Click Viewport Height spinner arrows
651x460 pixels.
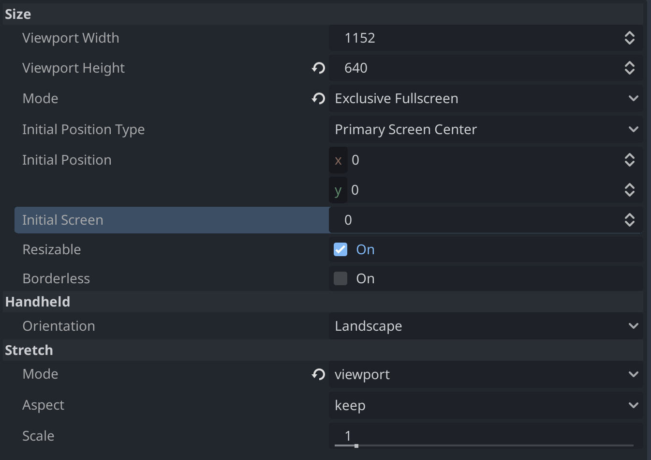click(x=629, y=68)
